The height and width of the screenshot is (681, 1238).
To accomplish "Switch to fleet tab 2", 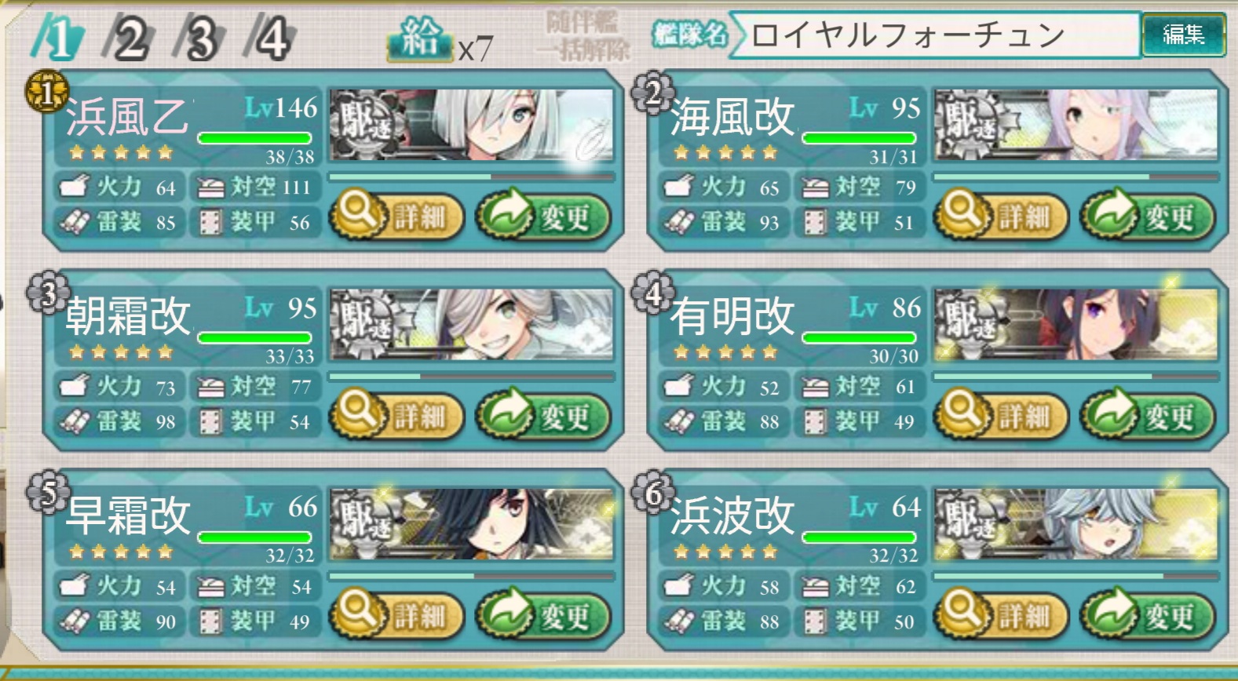I will (x=129, y=38).
